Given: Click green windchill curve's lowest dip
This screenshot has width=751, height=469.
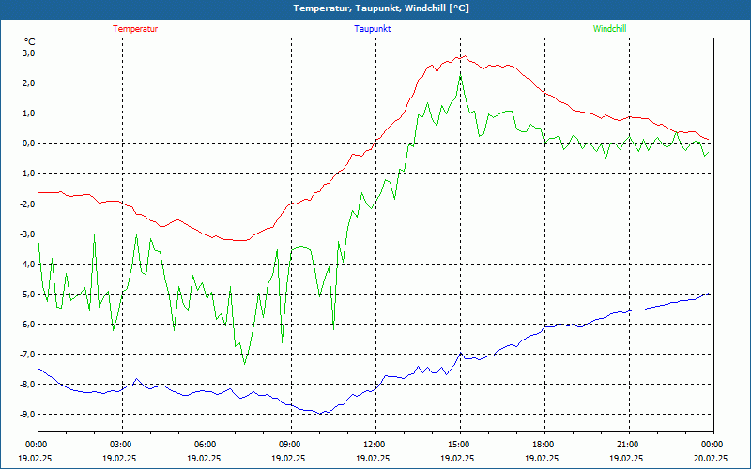Looking at the screenshot, I should (x=245, y=363).
